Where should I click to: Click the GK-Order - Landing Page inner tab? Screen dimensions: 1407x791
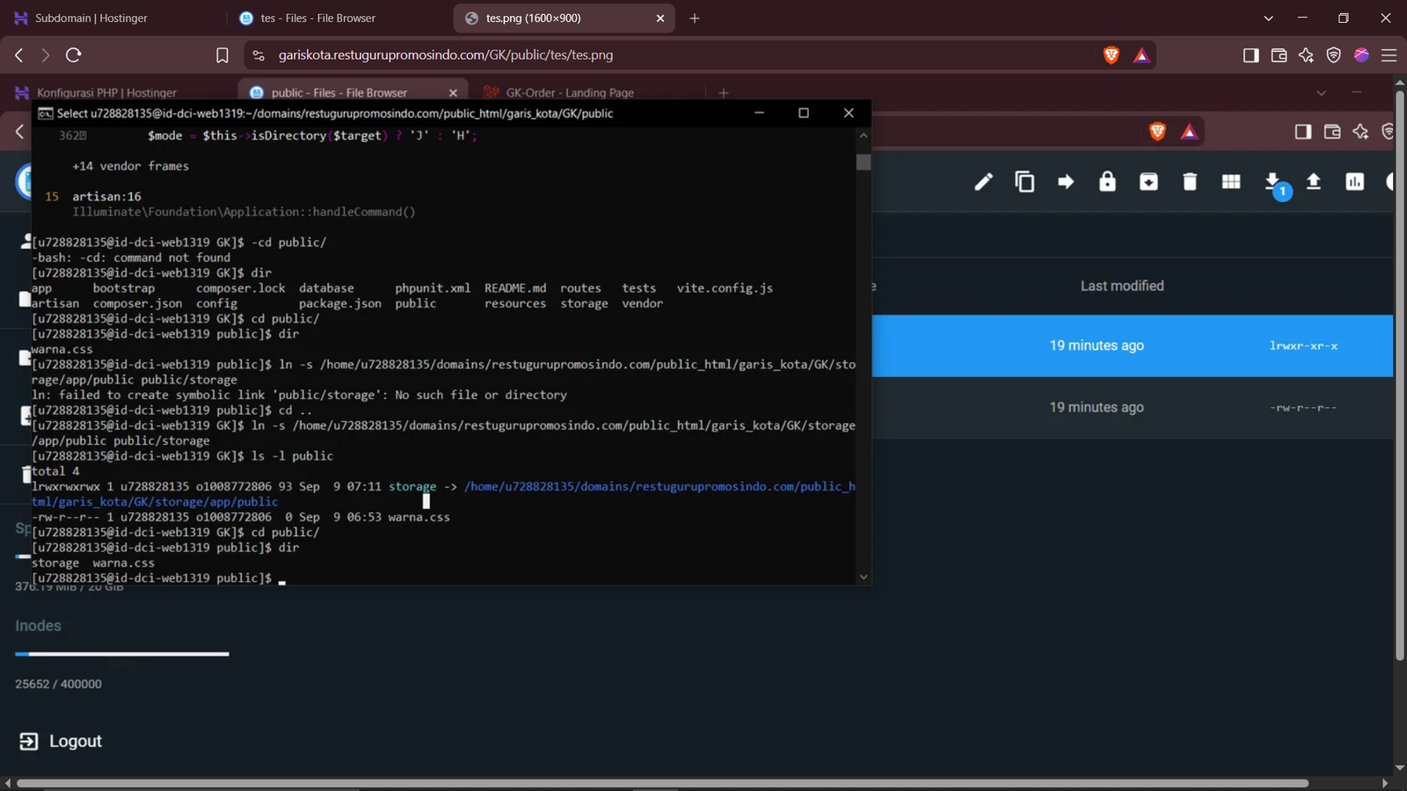[x=570, y=92]
